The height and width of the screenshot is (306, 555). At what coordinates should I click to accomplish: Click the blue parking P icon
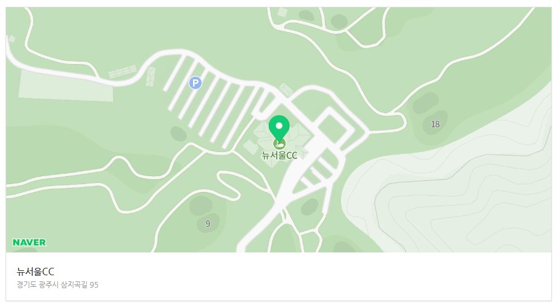click(x=195, y=83)
